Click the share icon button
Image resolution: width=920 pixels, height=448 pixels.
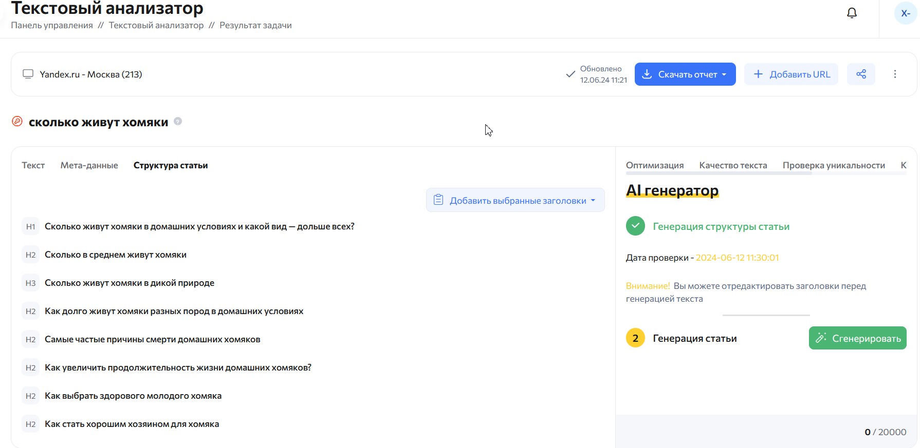click(861, 74)
